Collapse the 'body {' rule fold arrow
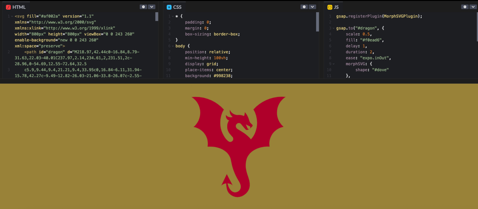The width and height of the screenshot is (478, 209). click(x=173, y=46)
